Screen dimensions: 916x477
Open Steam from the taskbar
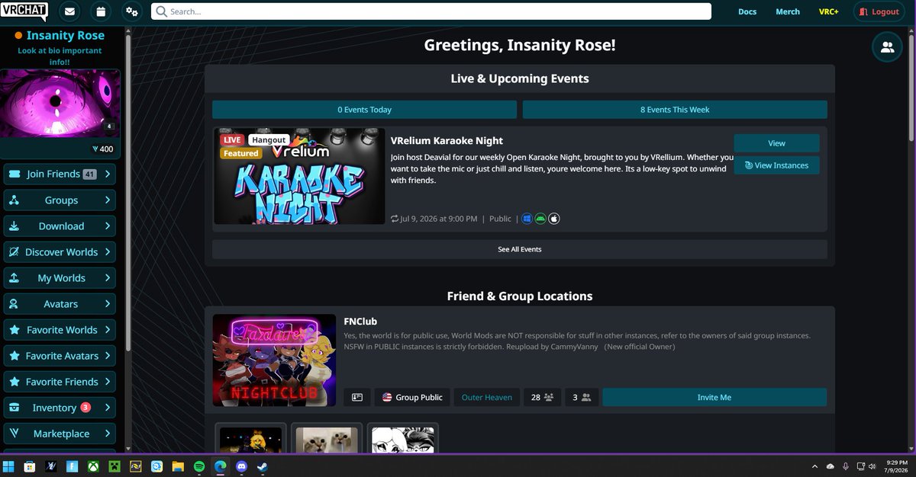tap(261, 466)
